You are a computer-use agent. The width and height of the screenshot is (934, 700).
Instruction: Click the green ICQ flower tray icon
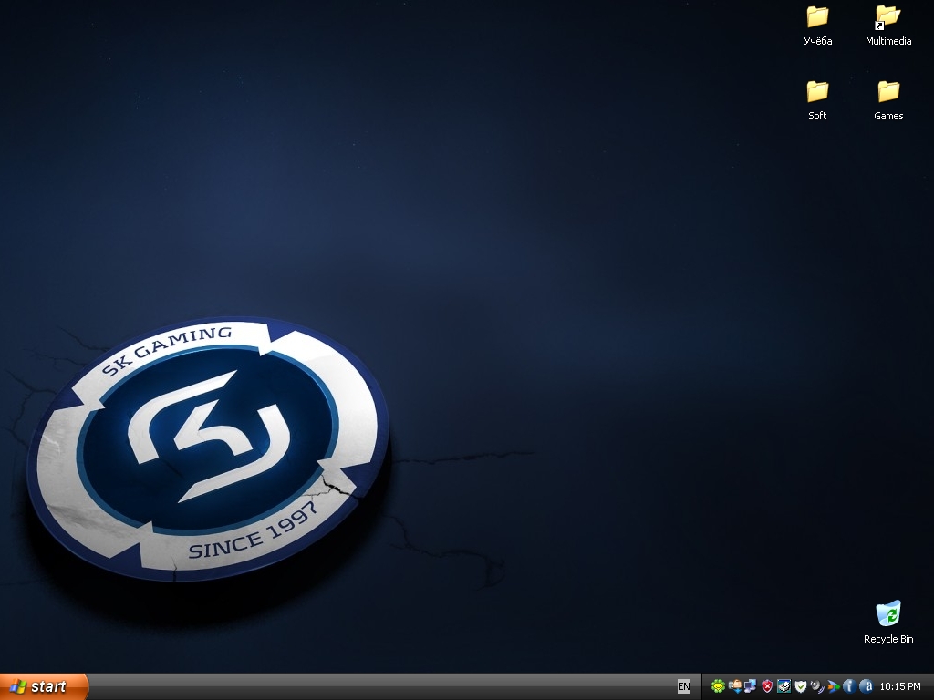click(x=719, y=685)
